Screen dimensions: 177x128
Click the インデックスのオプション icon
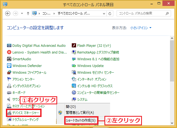(x=9, y=86)
